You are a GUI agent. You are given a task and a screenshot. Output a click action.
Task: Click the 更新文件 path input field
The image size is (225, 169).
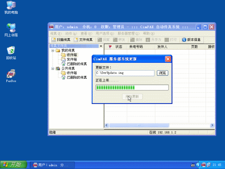125,73
